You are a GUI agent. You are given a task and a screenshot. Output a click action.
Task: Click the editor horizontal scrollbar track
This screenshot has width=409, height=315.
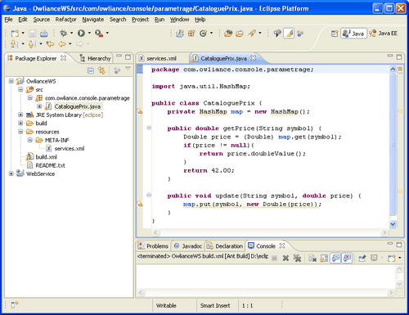270,232
